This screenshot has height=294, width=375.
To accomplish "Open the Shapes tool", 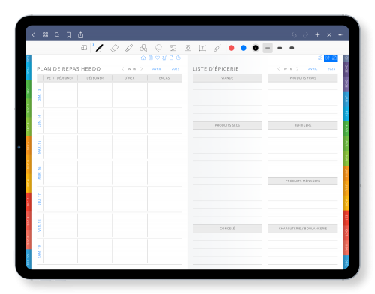I will (x=143, y=48).
